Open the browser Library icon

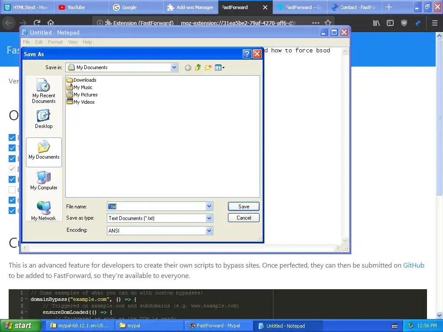tap(376, 23)
